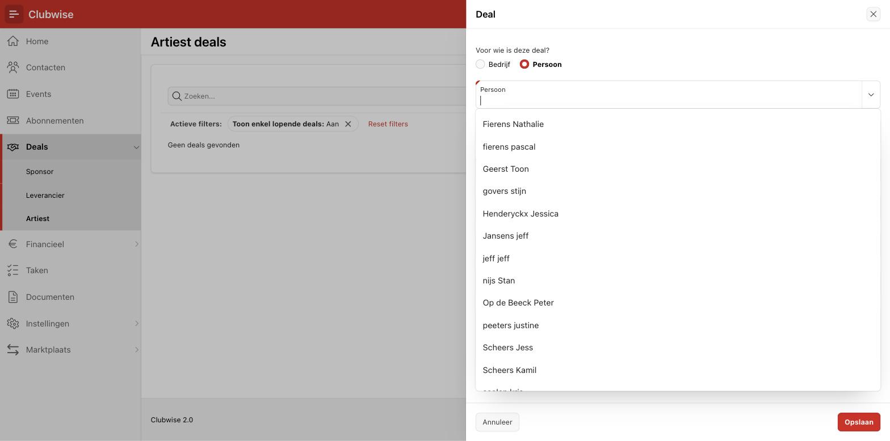Remove the 'Toon enkel lopende deals' filter via X
890x441 pixels.
(x=348, y=124)
